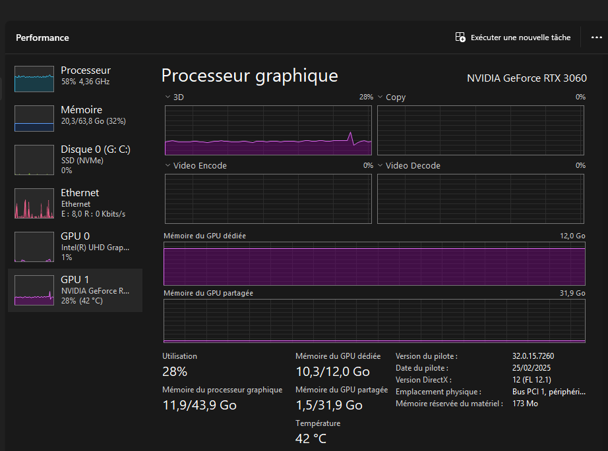
Task: Click the 10,3/12,0 Go value
Action: (333, 371)
